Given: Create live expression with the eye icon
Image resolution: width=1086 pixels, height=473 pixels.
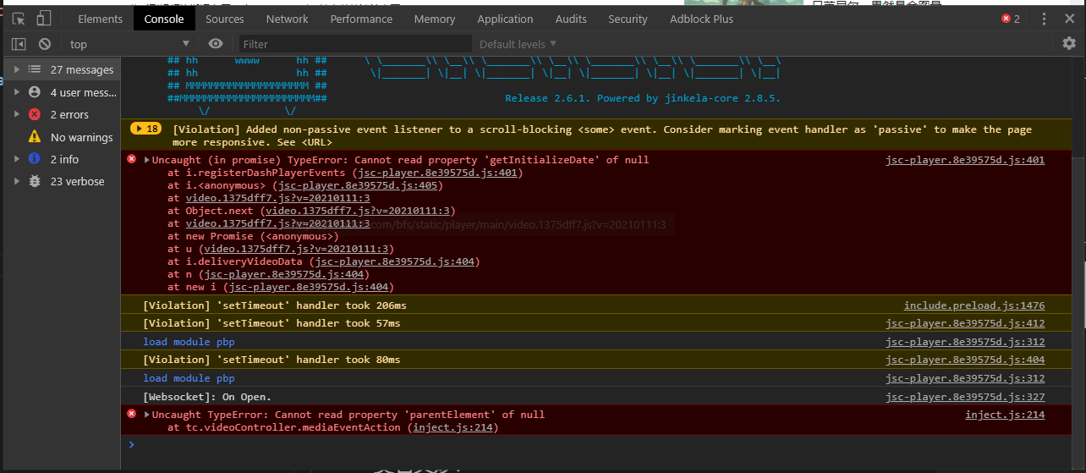Looking at the screenshot, I should tap(216, 44).
